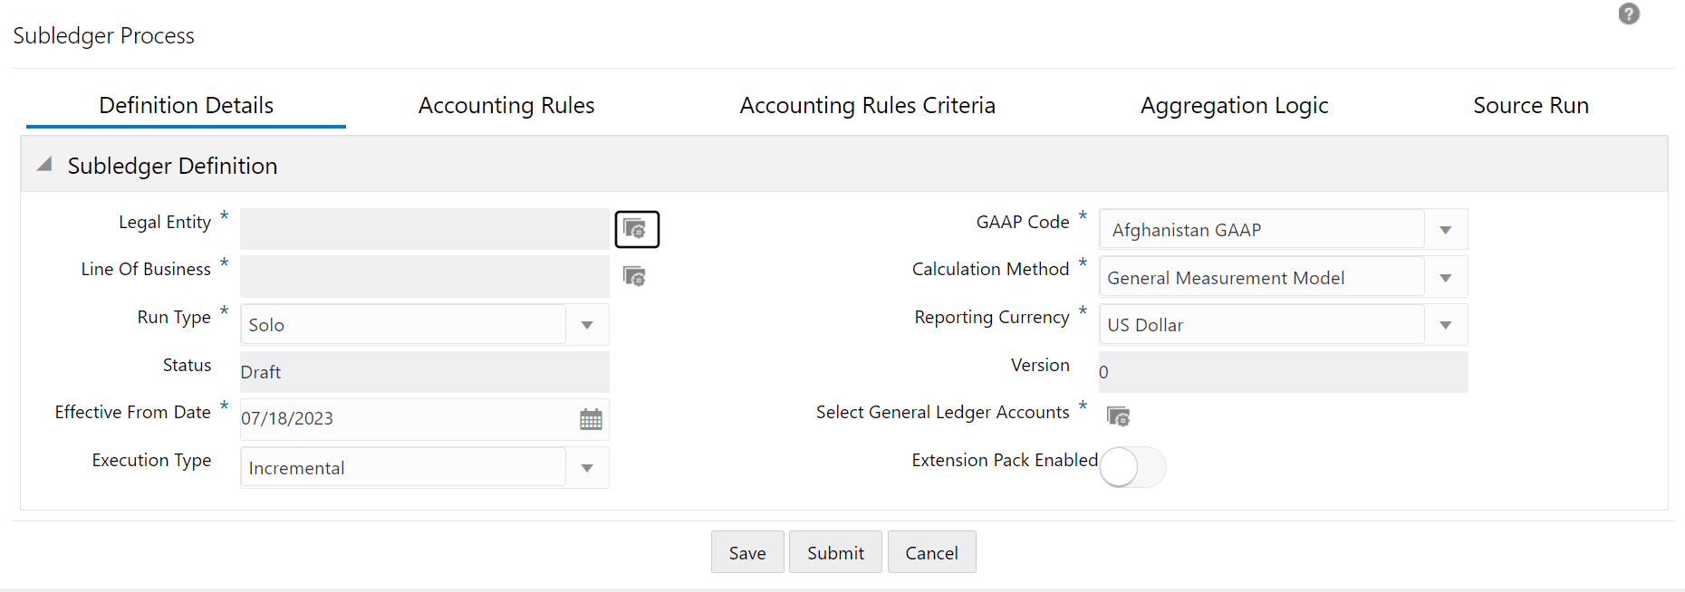Expand the Run Type dropdown
1685x592 pixels.
pyautogui.click(x=587, y=325)
